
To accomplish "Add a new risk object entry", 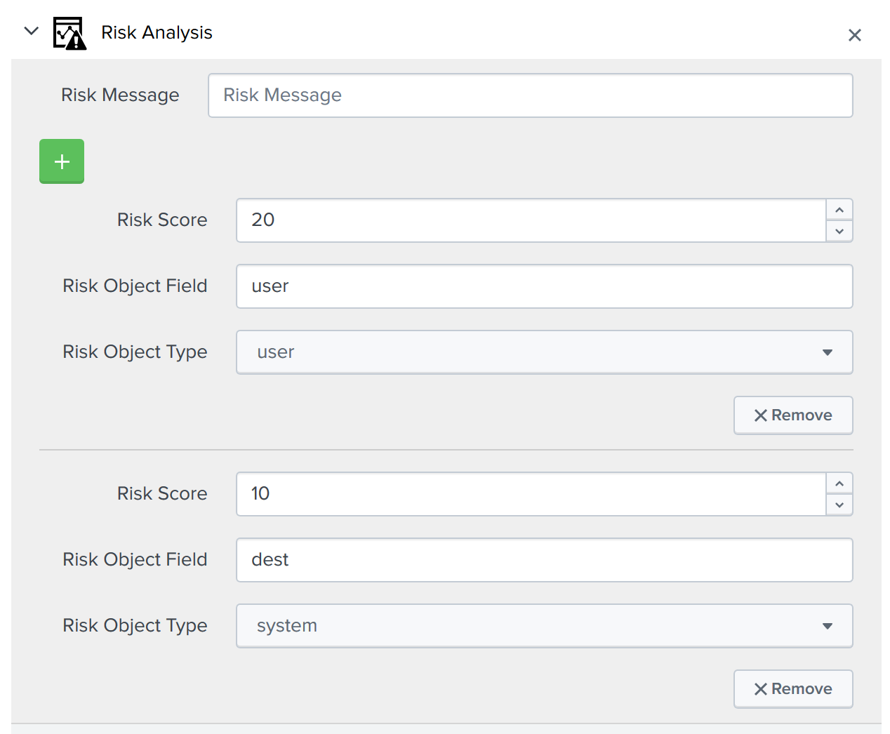I will pyautogui.click(x=61, y=161).
